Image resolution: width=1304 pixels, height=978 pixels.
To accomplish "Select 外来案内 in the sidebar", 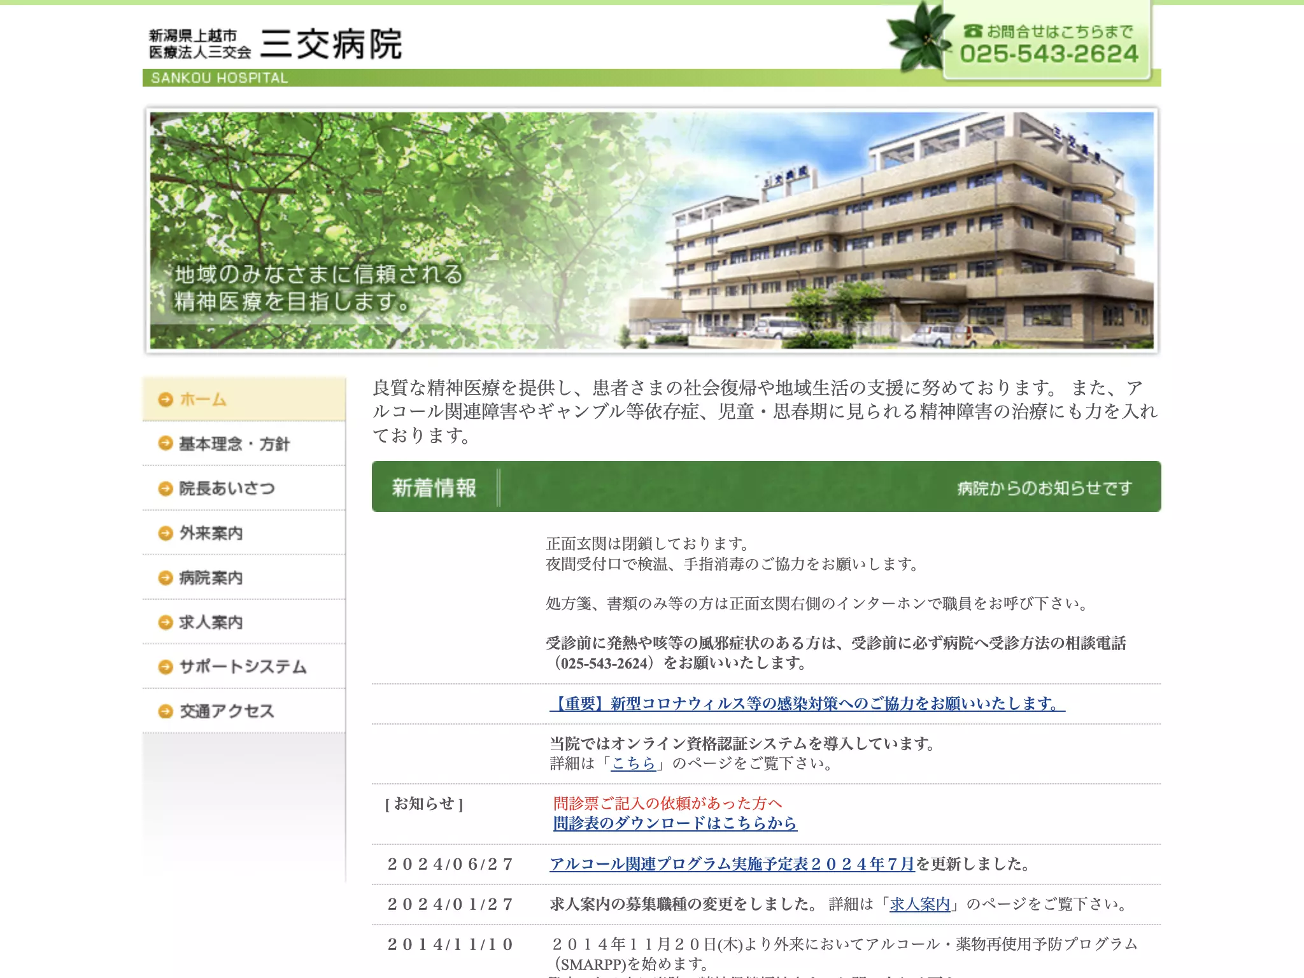I will click(244, 533).
